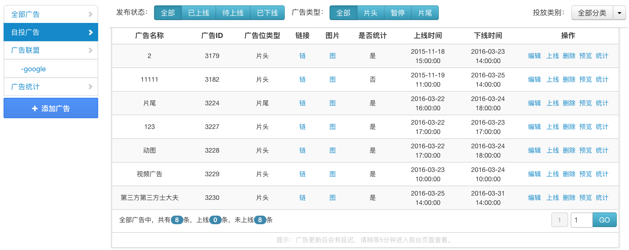Open the 投放类别 dropdown arrow
Screen dimensions: 629x250
[x=619, y=13]
